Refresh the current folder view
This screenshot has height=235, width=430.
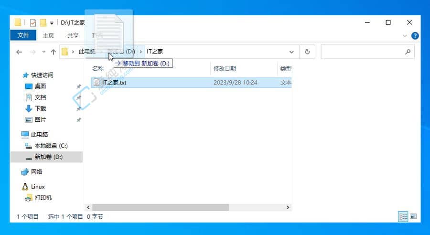307,52
